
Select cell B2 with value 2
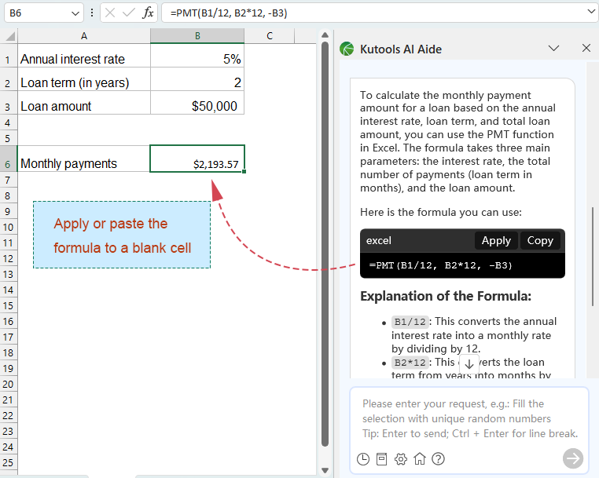[x=197, y=79]
